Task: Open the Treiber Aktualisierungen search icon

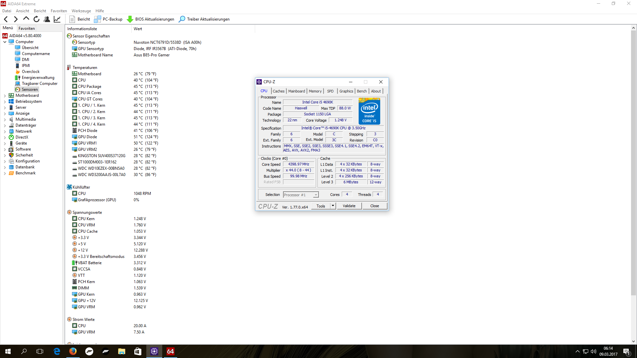Action: pyautogui.click(x=182, y=19)
